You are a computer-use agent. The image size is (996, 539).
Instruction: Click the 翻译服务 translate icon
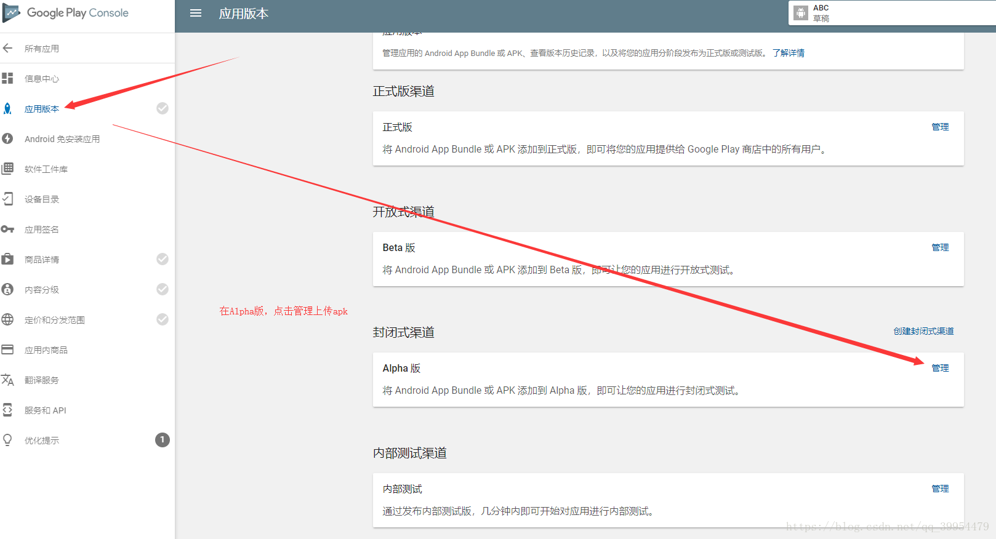point(7,380)
